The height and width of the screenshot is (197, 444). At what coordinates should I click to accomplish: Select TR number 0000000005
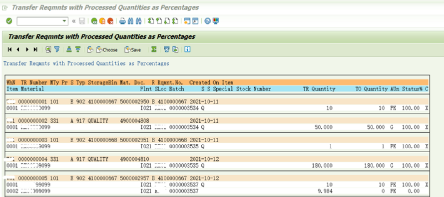(x=32, y=179)
